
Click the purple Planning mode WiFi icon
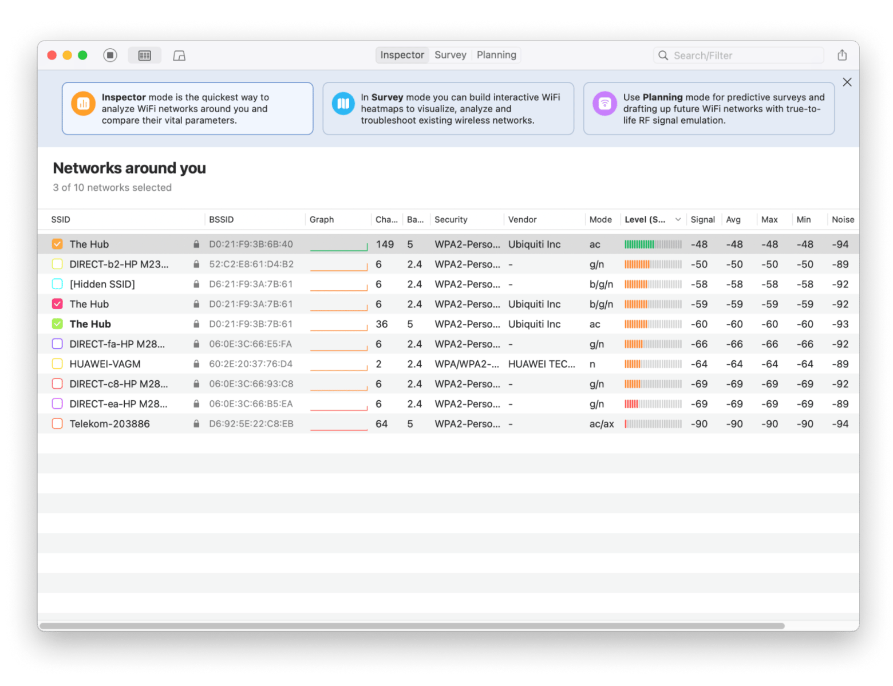(x=604, y=104)
